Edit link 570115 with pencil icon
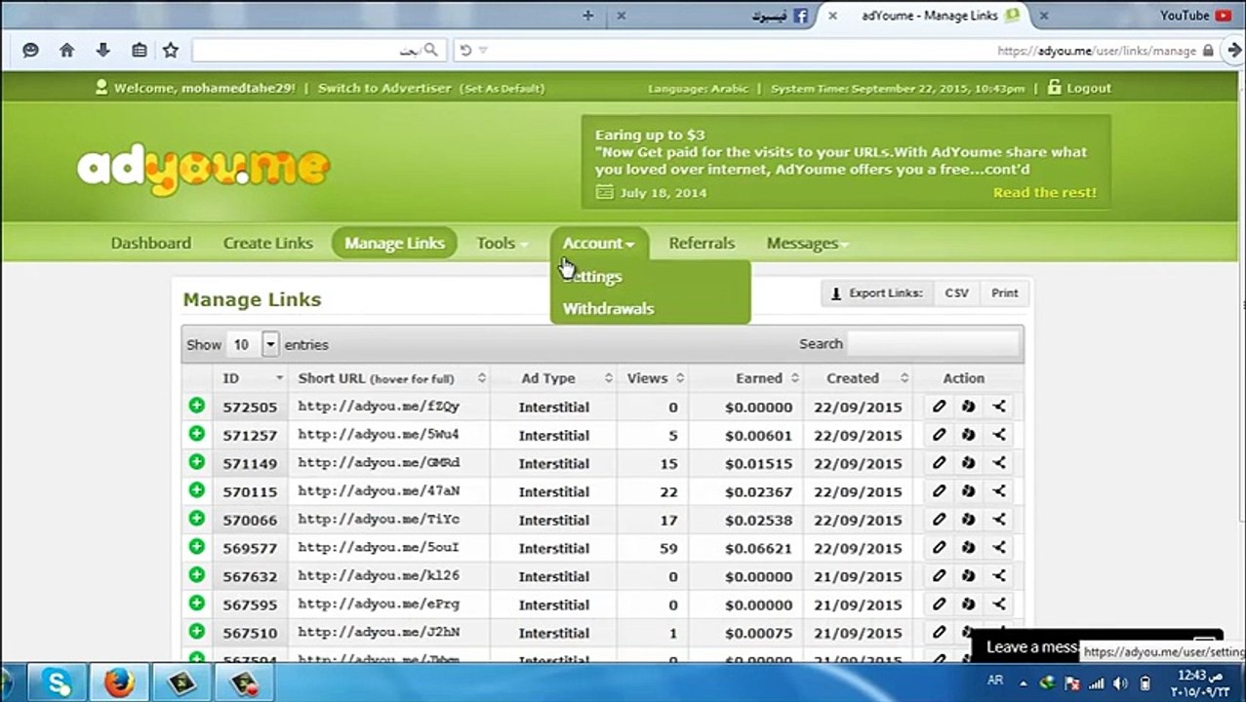The height and width of the screenshot is (702, 1246). tap(939, 491)
